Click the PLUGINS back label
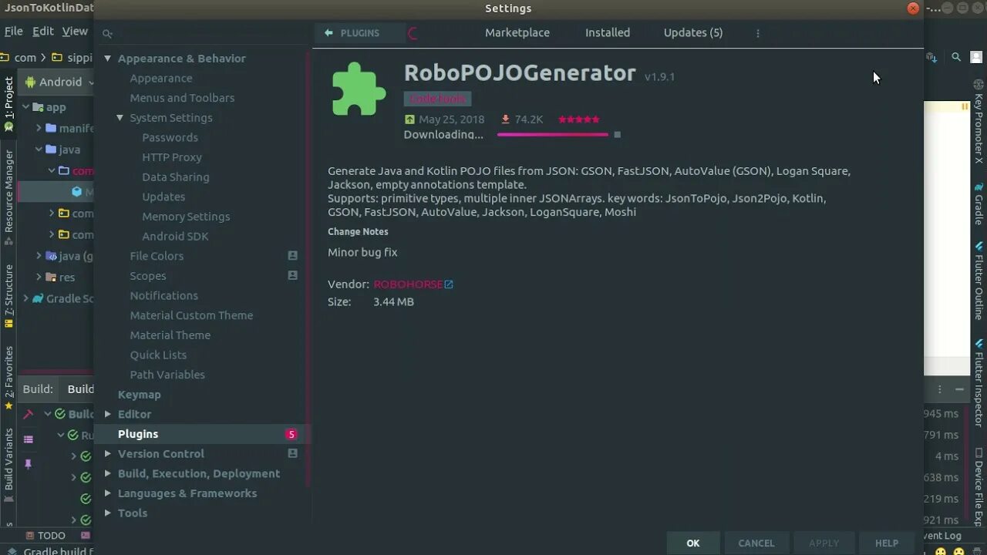Image resolution: width=987 pixels, height=555 pixels. [x=360, y=33]
